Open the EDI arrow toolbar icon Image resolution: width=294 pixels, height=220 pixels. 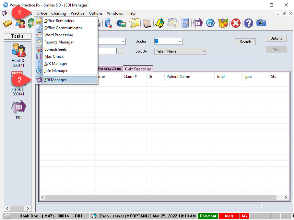pos(198,23)
